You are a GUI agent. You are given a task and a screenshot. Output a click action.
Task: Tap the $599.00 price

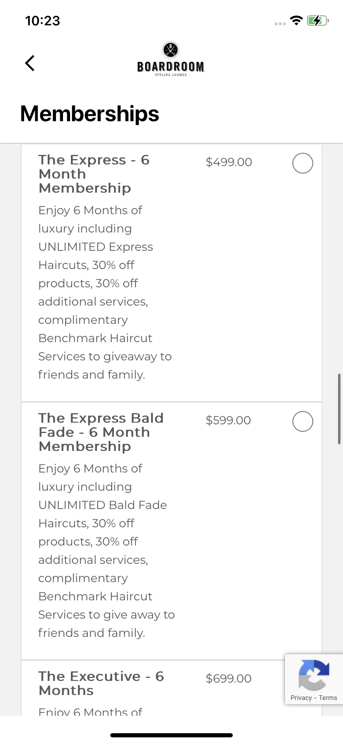pyautogui.click(x=228, y=420)
